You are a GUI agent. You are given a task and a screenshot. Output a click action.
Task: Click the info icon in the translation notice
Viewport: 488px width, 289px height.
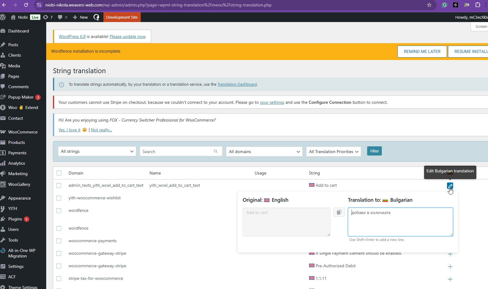[x=61, y=84]
